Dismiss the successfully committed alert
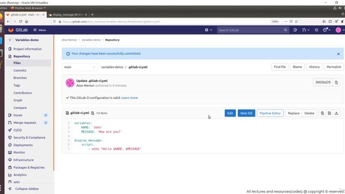The height and width of the screenshot is (194, 345). point(339,54)
